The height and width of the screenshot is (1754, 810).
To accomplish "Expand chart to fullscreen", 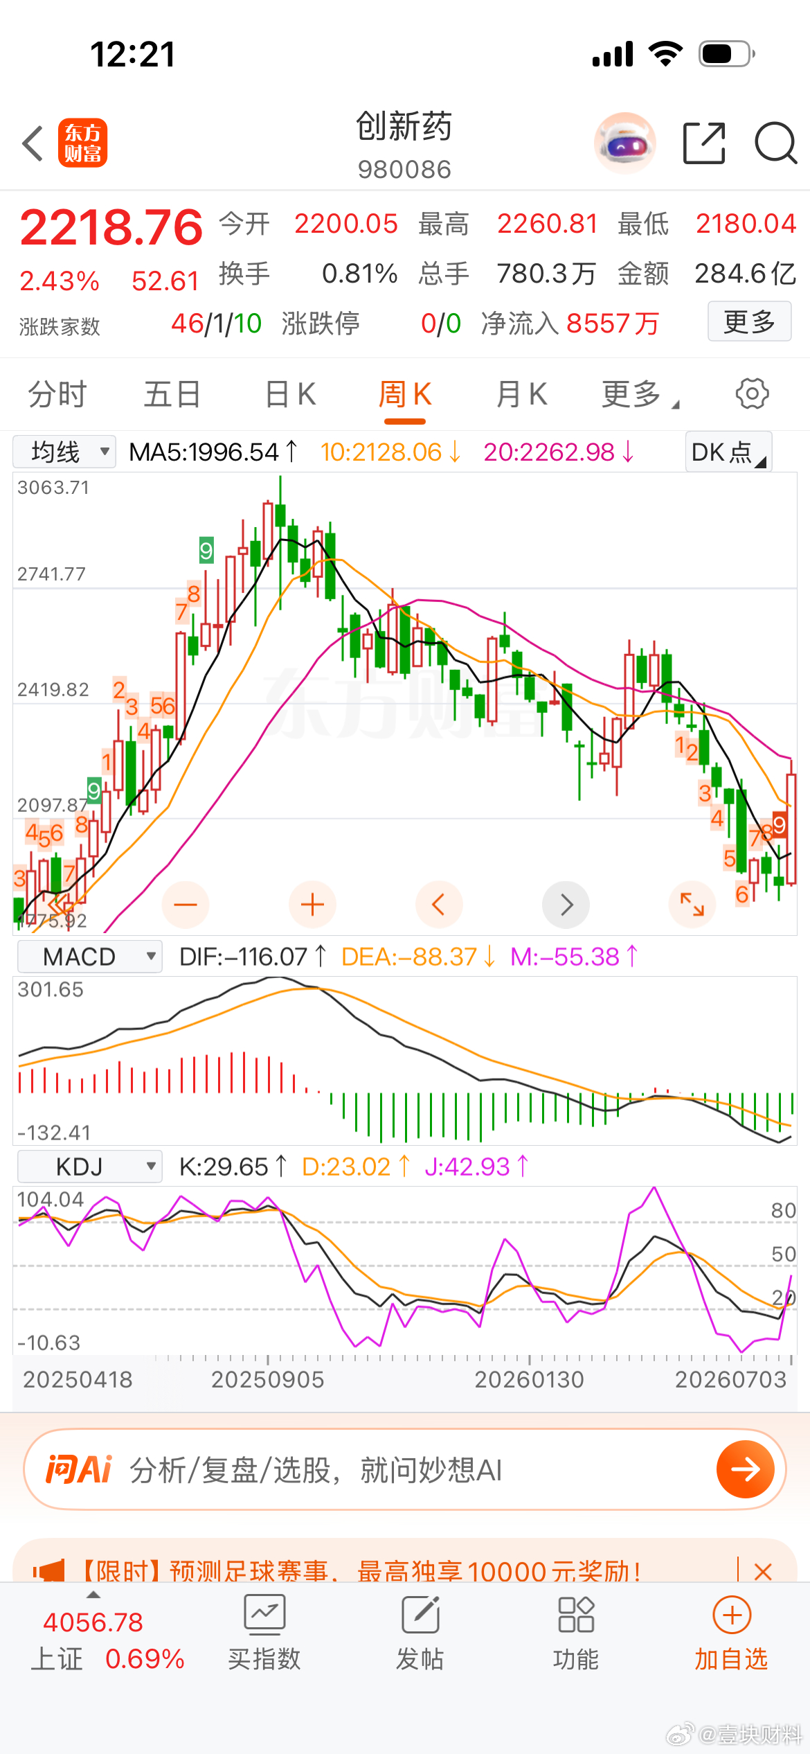I will point(692,904).
